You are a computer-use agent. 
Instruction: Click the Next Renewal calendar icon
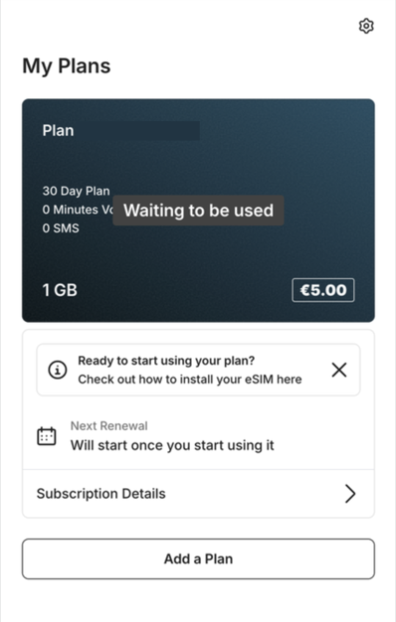[x=46, y=436]
